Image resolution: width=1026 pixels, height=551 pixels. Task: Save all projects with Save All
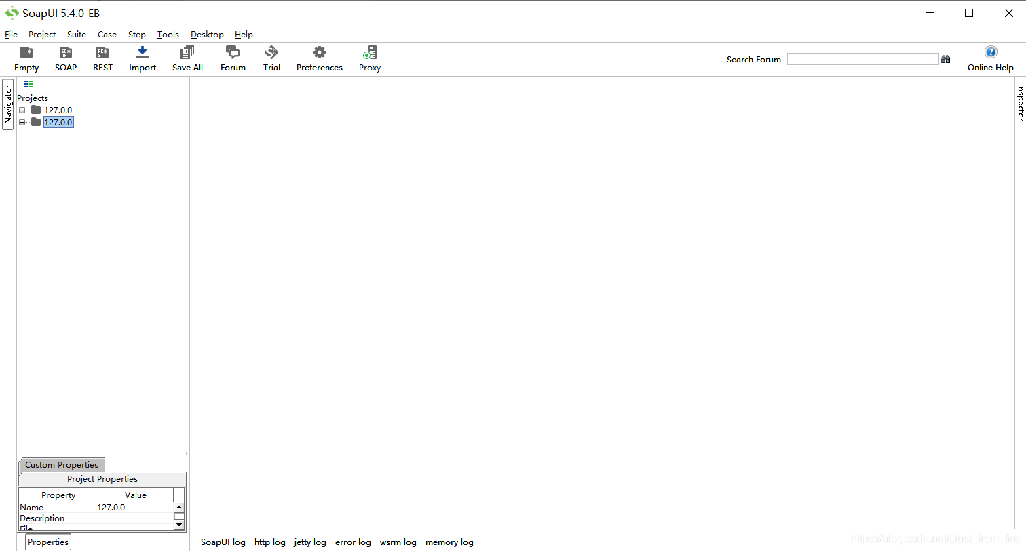(x=187, y=59)
